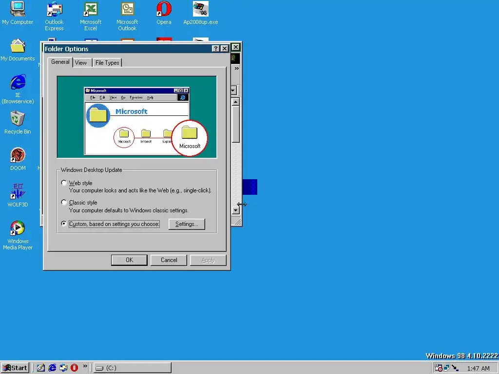Click the Folder Options preview image

[137, 117]
